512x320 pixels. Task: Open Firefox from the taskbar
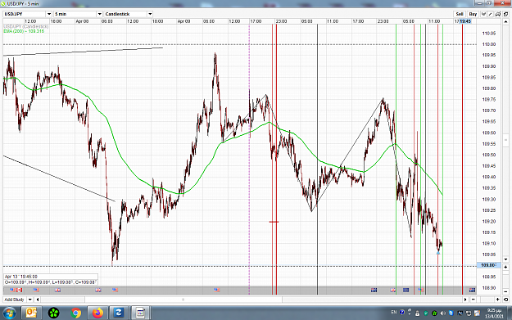[97, 313]
